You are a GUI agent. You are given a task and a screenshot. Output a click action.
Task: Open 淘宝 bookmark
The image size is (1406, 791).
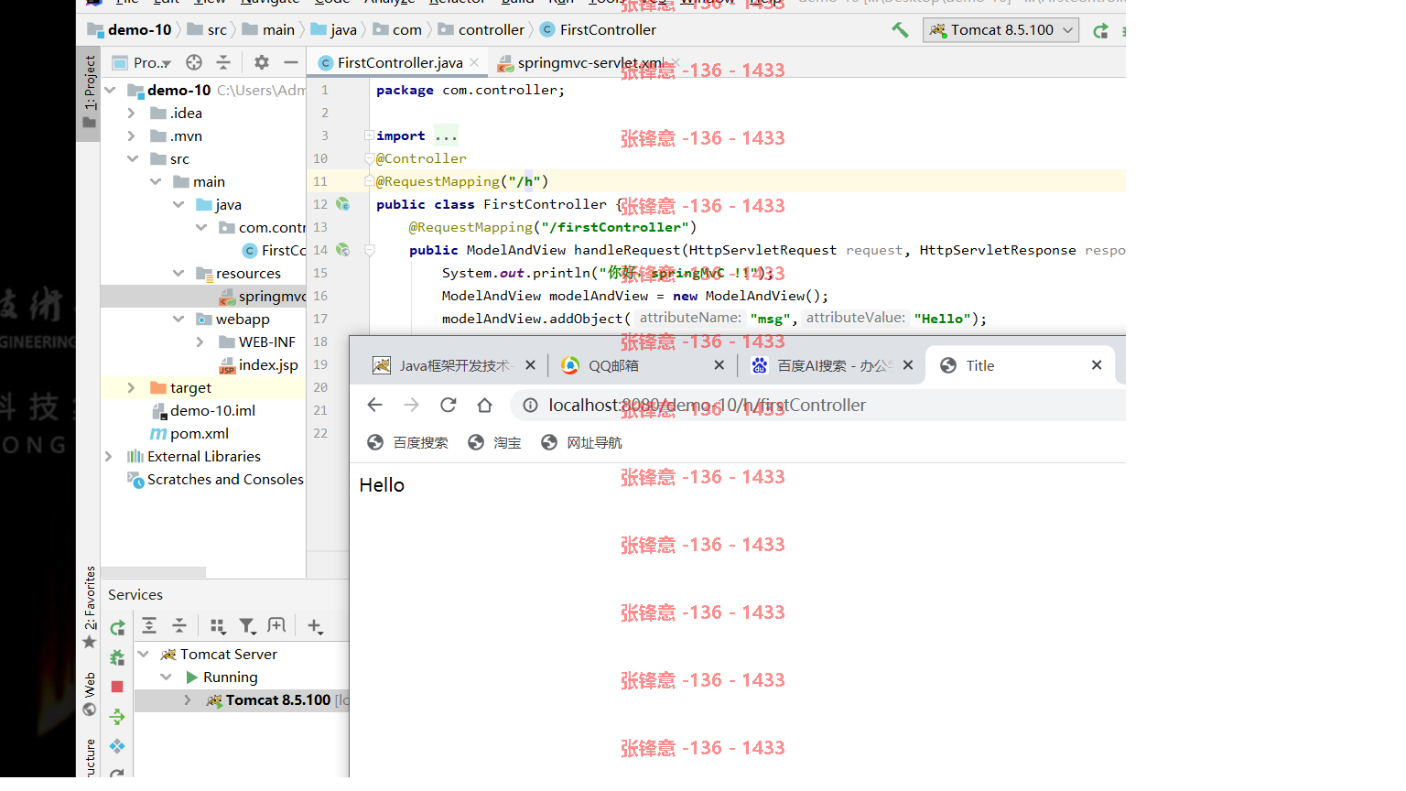493,442
